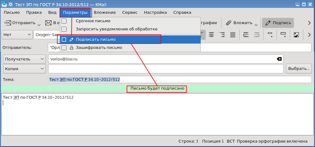Viewport: 315px width, 147px height.
Task: Click Проверка орфографии включена status text
Action: pyautogui.click(x=272, y=141)
